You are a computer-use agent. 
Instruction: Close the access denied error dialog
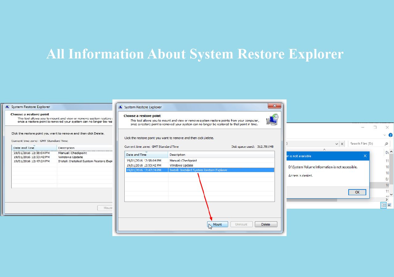[365, 156]
